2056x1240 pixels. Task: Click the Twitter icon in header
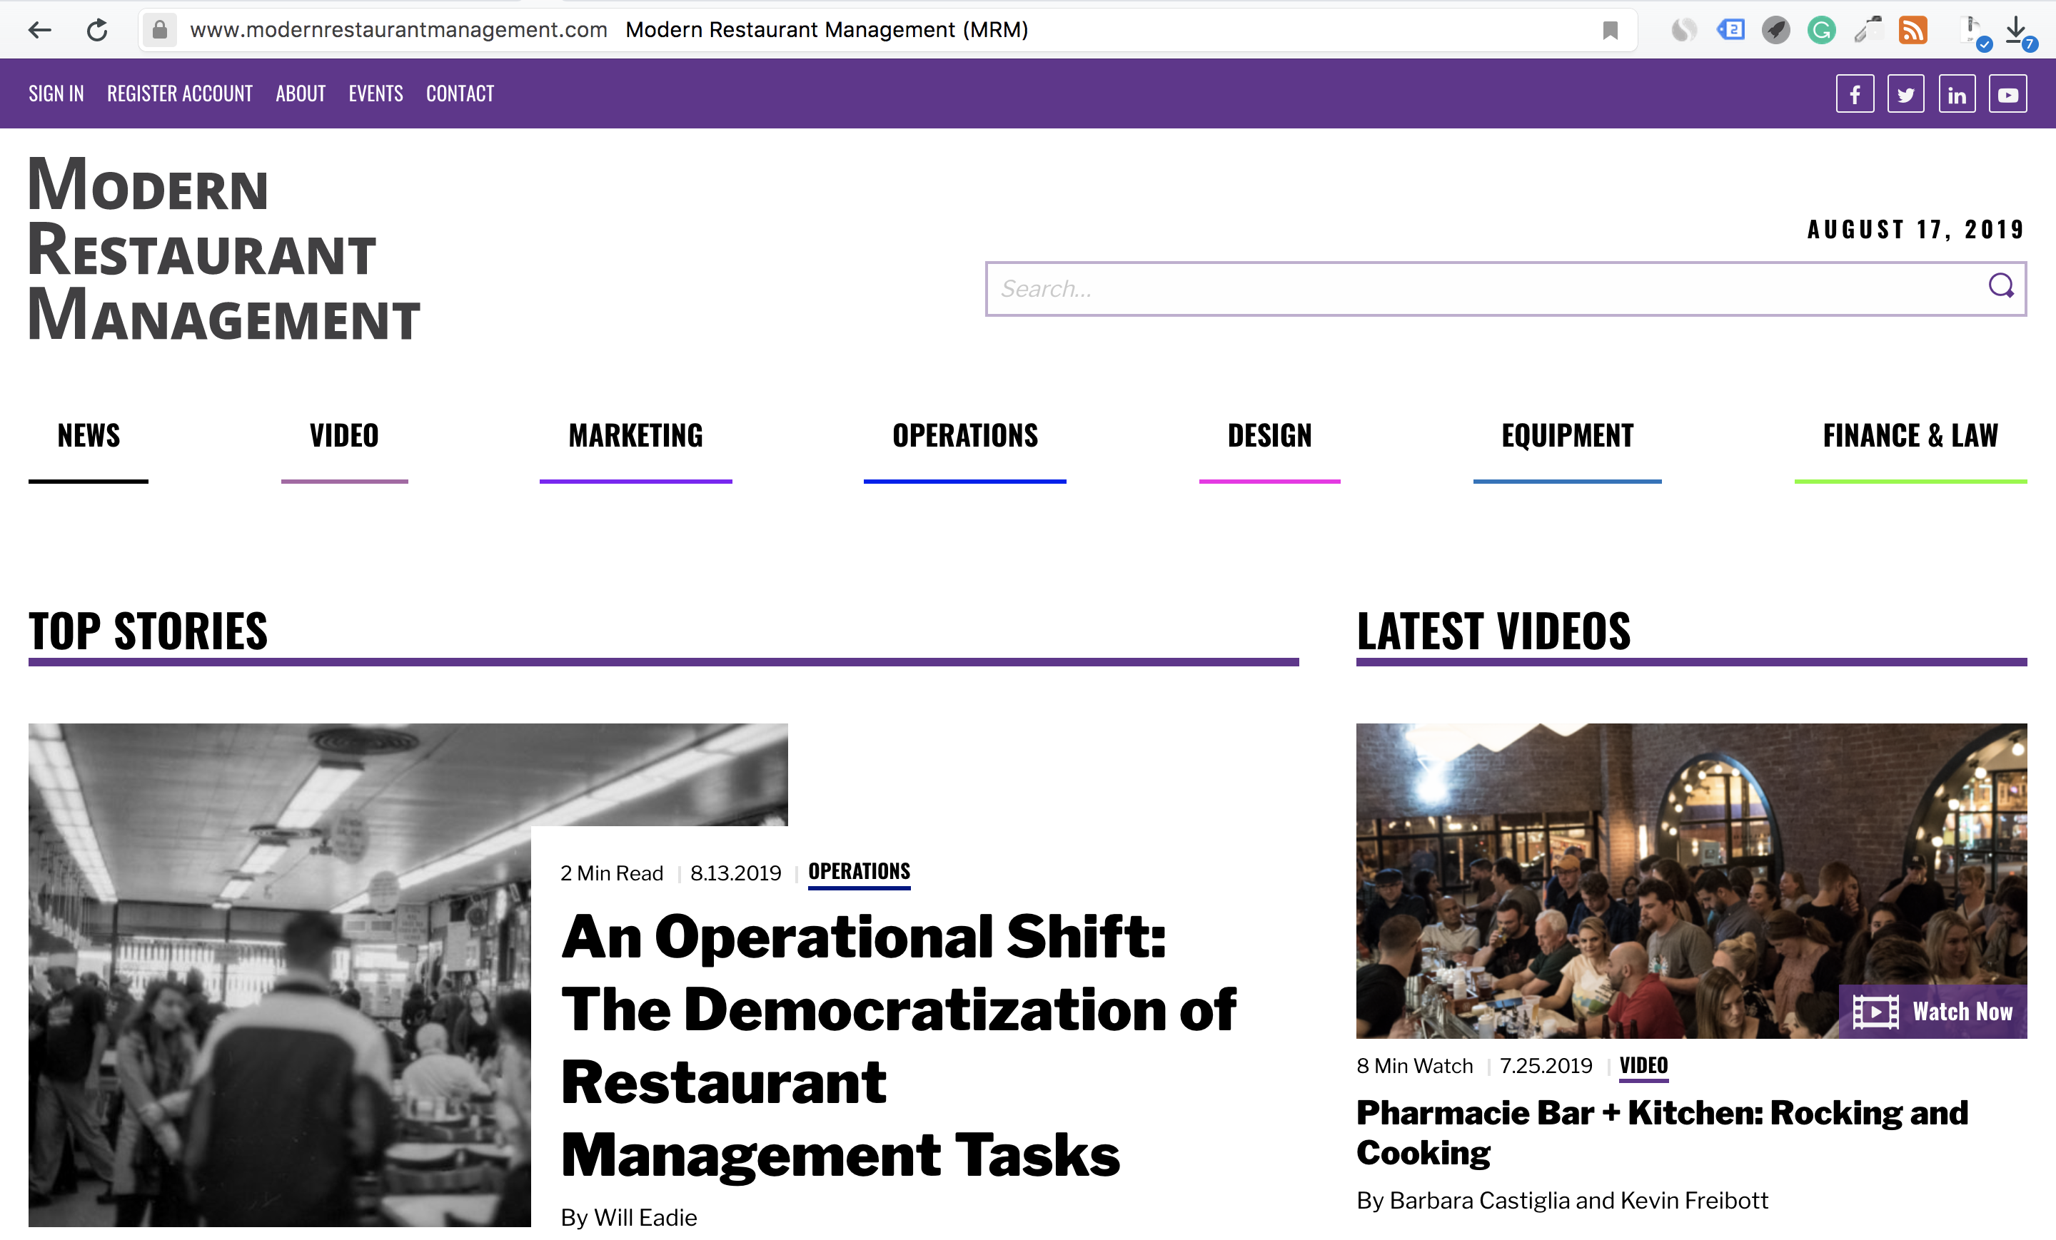click(x=1906, y=94)
